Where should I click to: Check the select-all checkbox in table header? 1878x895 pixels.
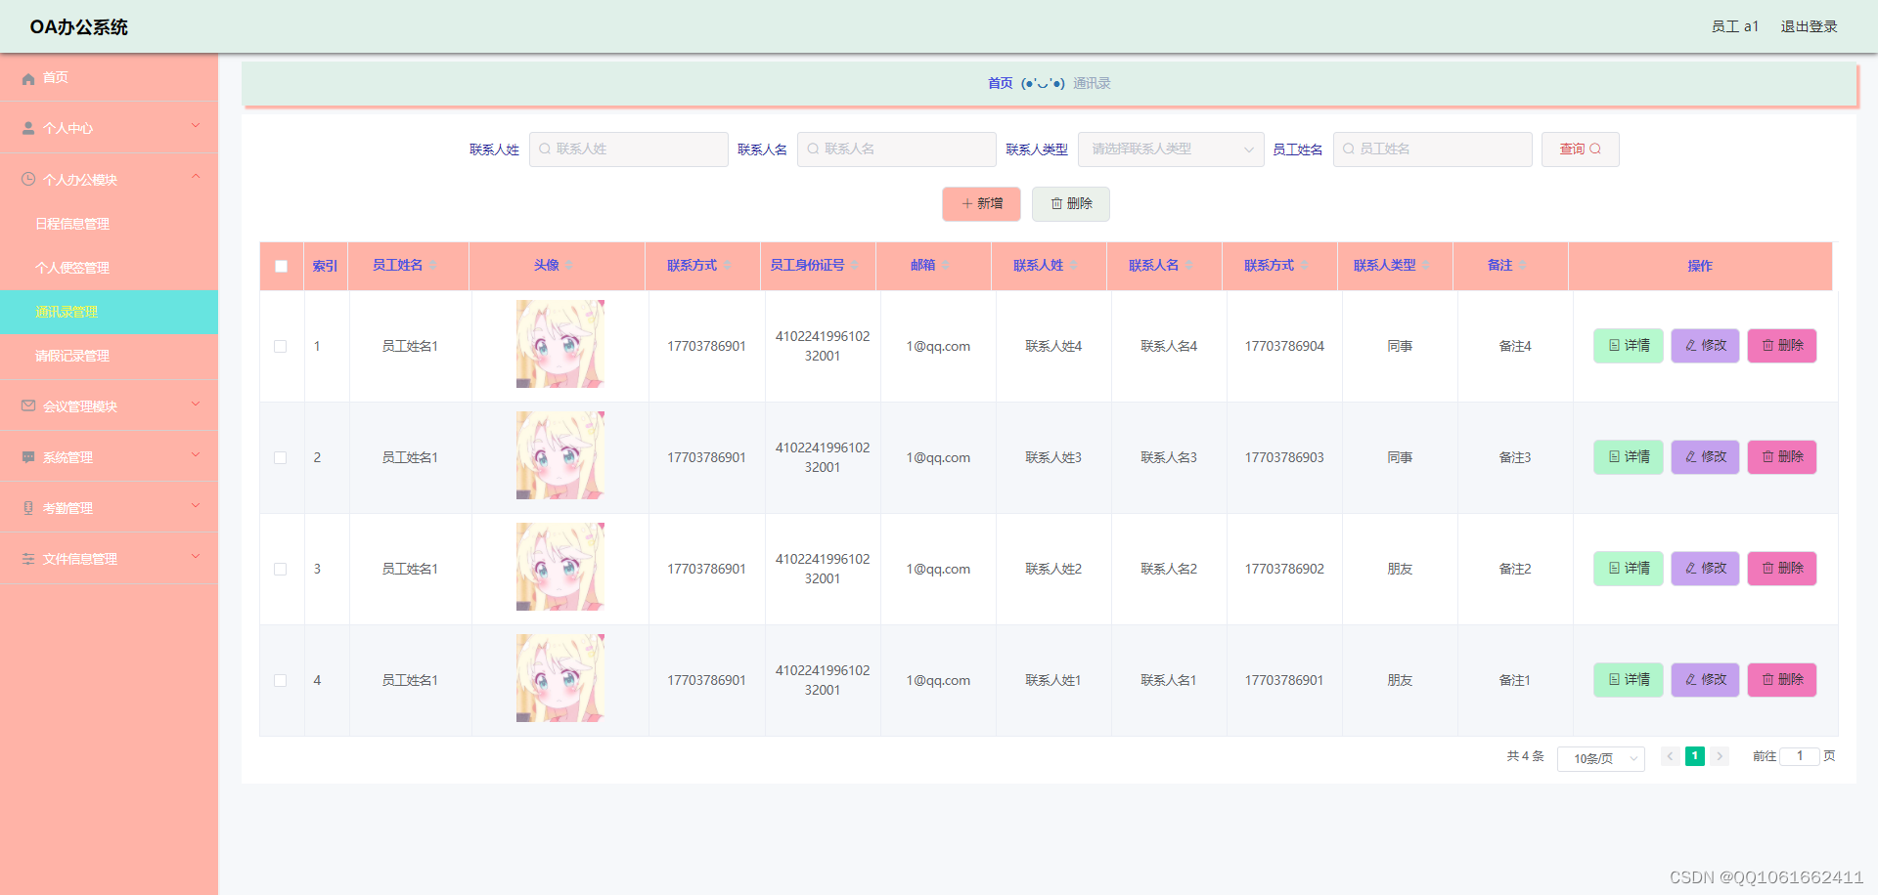281,265
